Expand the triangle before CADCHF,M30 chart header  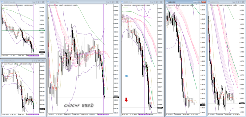pyautogui.click(x=209, y=5)
